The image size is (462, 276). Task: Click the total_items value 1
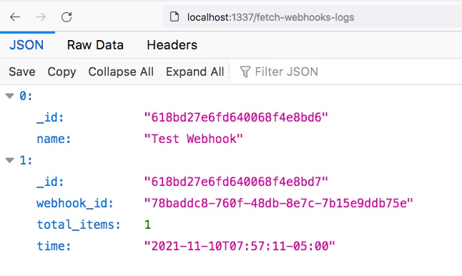click(147, 225)
